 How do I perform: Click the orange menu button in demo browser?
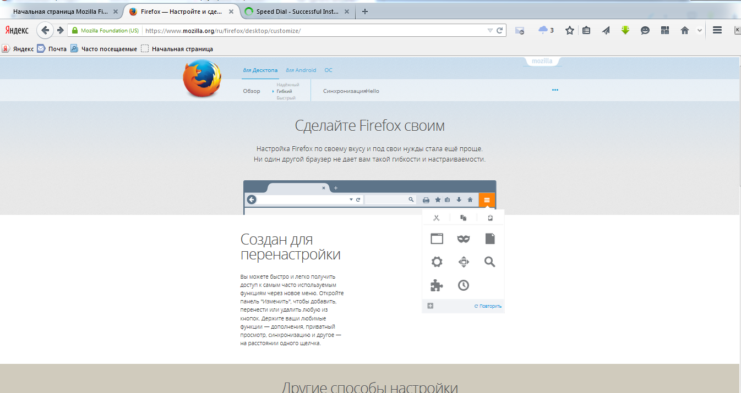pos(487,200)
